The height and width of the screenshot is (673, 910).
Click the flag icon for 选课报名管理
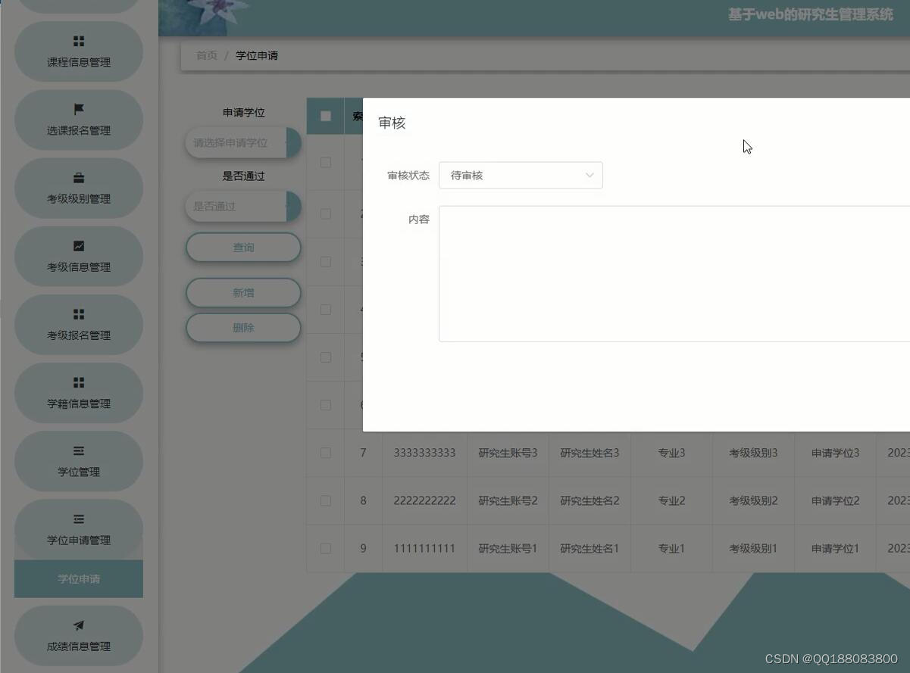point(78,109)
